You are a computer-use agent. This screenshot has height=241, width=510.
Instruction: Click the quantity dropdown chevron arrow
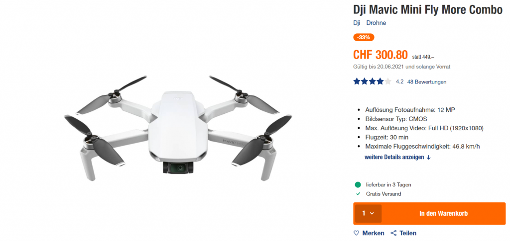(x=372, y=214)
